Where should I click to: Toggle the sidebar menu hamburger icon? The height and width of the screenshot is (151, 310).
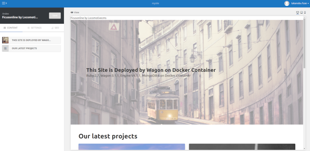pos(4,3)
